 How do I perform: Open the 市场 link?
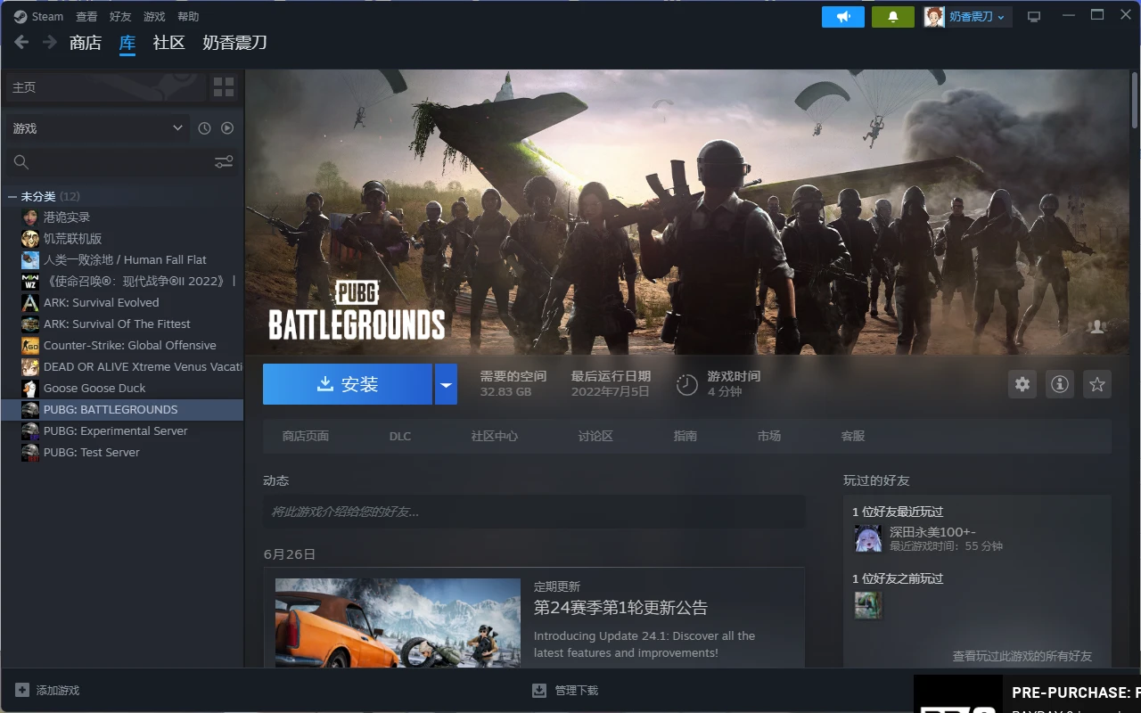pos(769,436)
